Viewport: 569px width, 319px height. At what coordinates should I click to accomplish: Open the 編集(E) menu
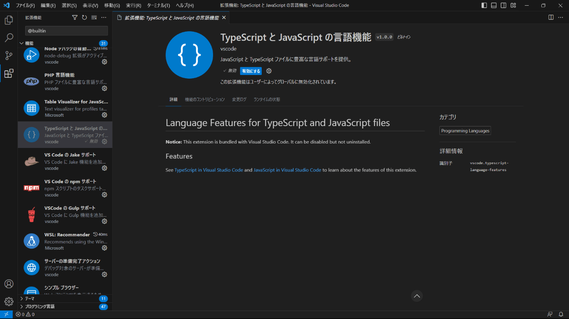[x=48, y=5]
